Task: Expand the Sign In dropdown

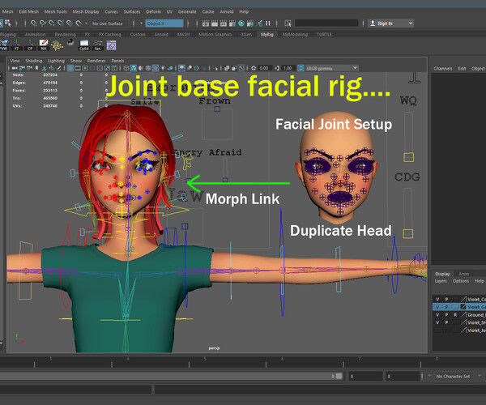Action: click(411, 23)
